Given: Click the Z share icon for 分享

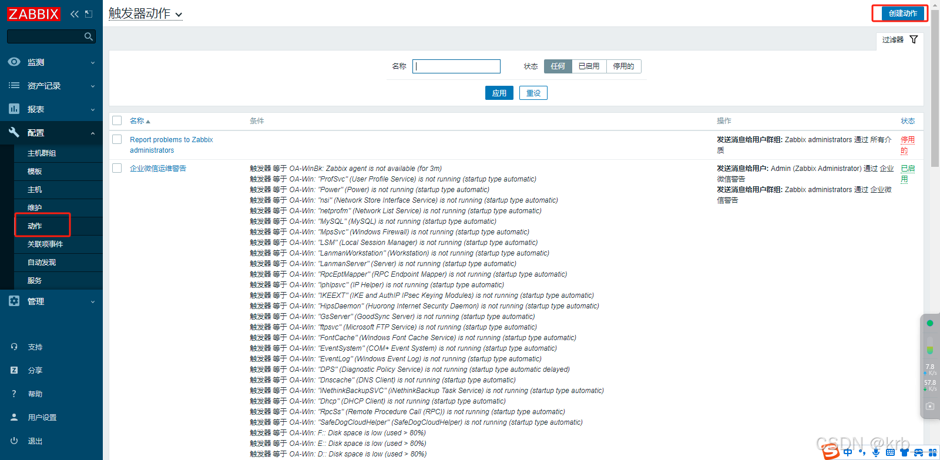Looking at the screenshot, I should [14, 370].
